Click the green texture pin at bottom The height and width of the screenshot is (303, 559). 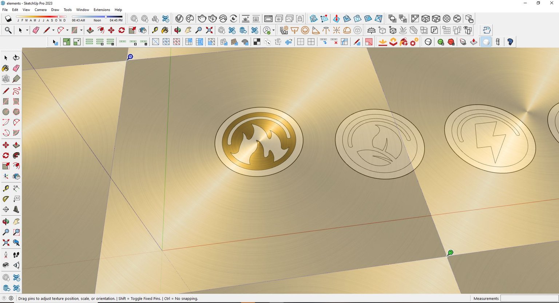pyautogui.click(x=451, y=252)
